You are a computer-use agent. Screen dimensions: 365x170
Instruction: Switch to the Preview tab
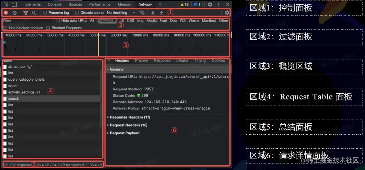point(142,61)
